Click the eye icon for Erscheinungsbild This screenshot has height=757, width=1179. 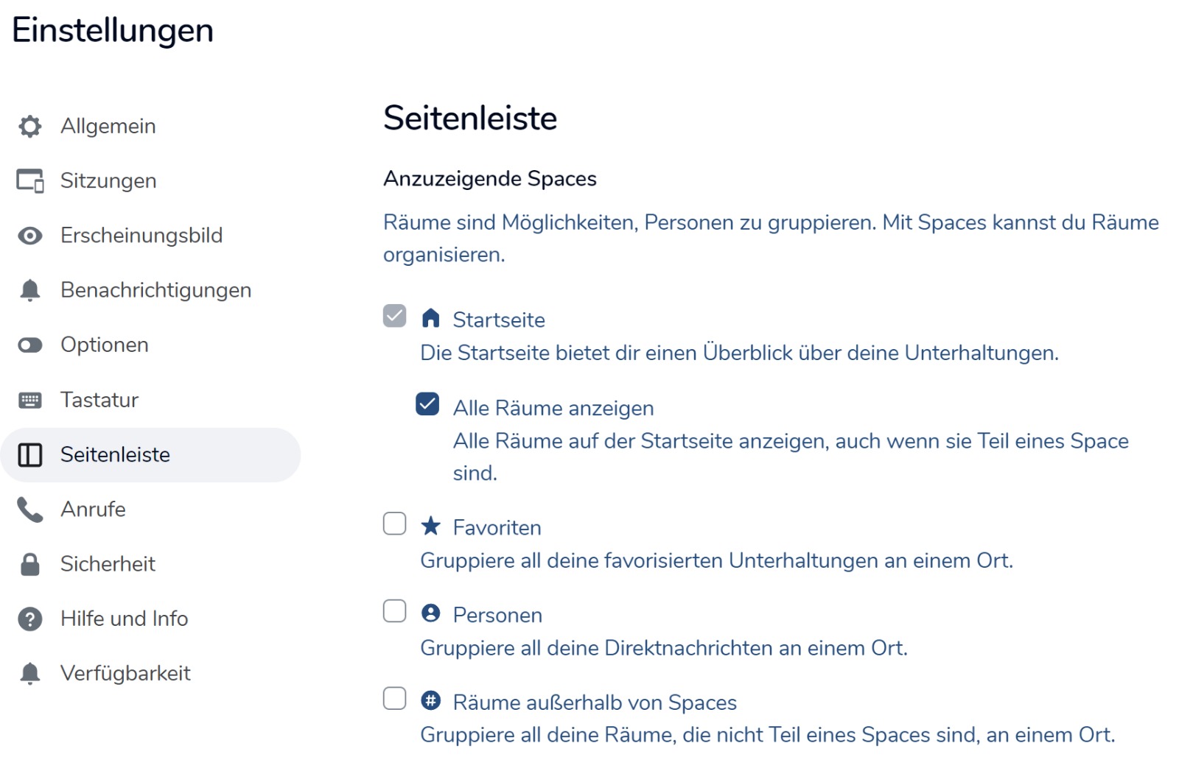pyautogui.click(x=30, y=236)
